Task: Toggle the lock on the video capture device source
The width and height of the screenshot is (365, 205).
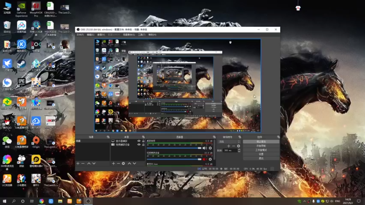Action: pos(143,144)
